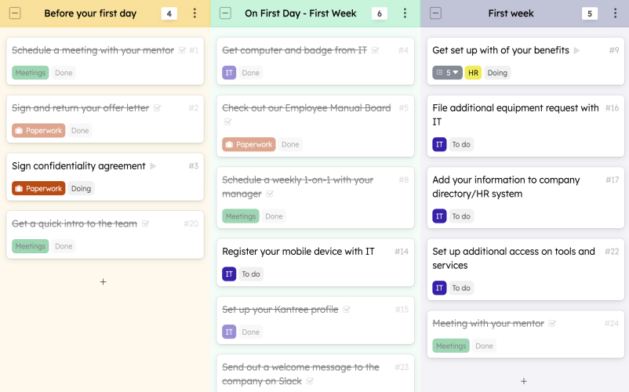Toggle done checkmark on Schedule a weekly 1-on-1
Viewport: 629px width, 392px height.
pyautogui.click(x=270, y=194)
